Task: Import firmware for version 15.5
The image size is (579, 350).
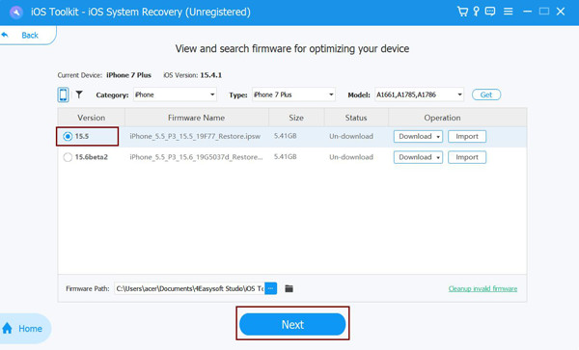Action: 467,137
